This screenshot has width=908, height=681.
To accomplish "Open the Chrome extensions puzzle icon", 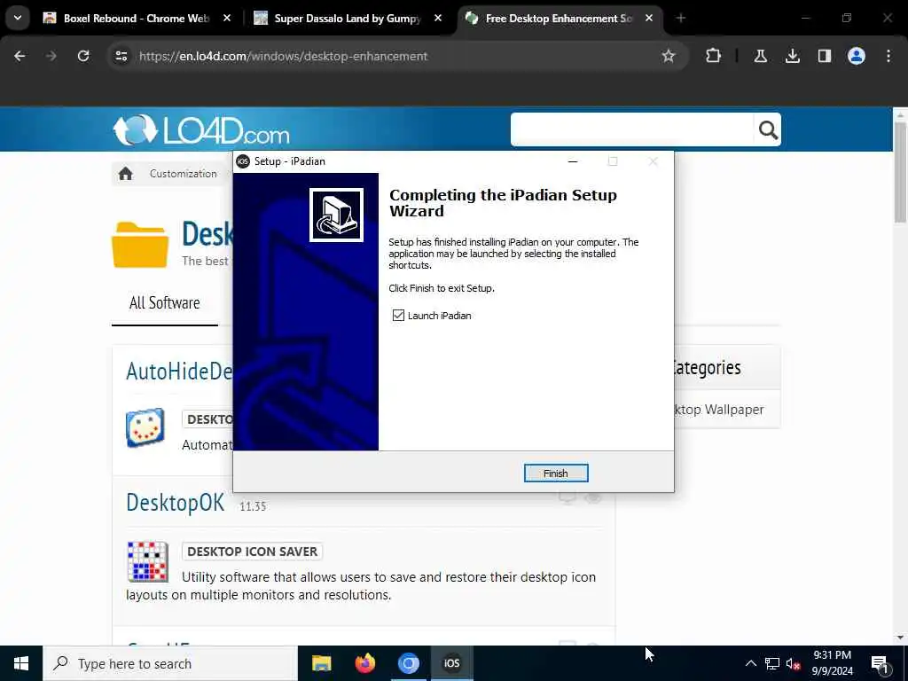I will point(714,56).
